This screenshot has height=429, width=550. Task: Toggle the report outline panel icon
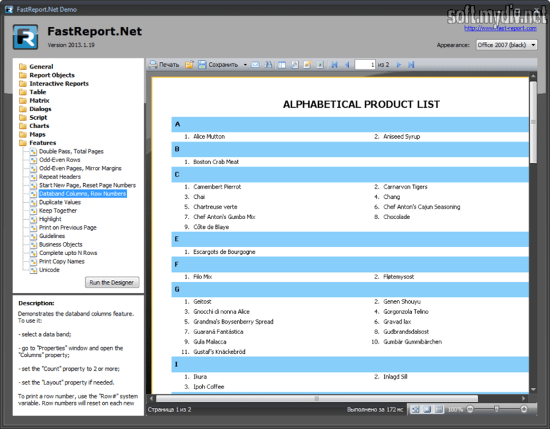pos(282,65)
